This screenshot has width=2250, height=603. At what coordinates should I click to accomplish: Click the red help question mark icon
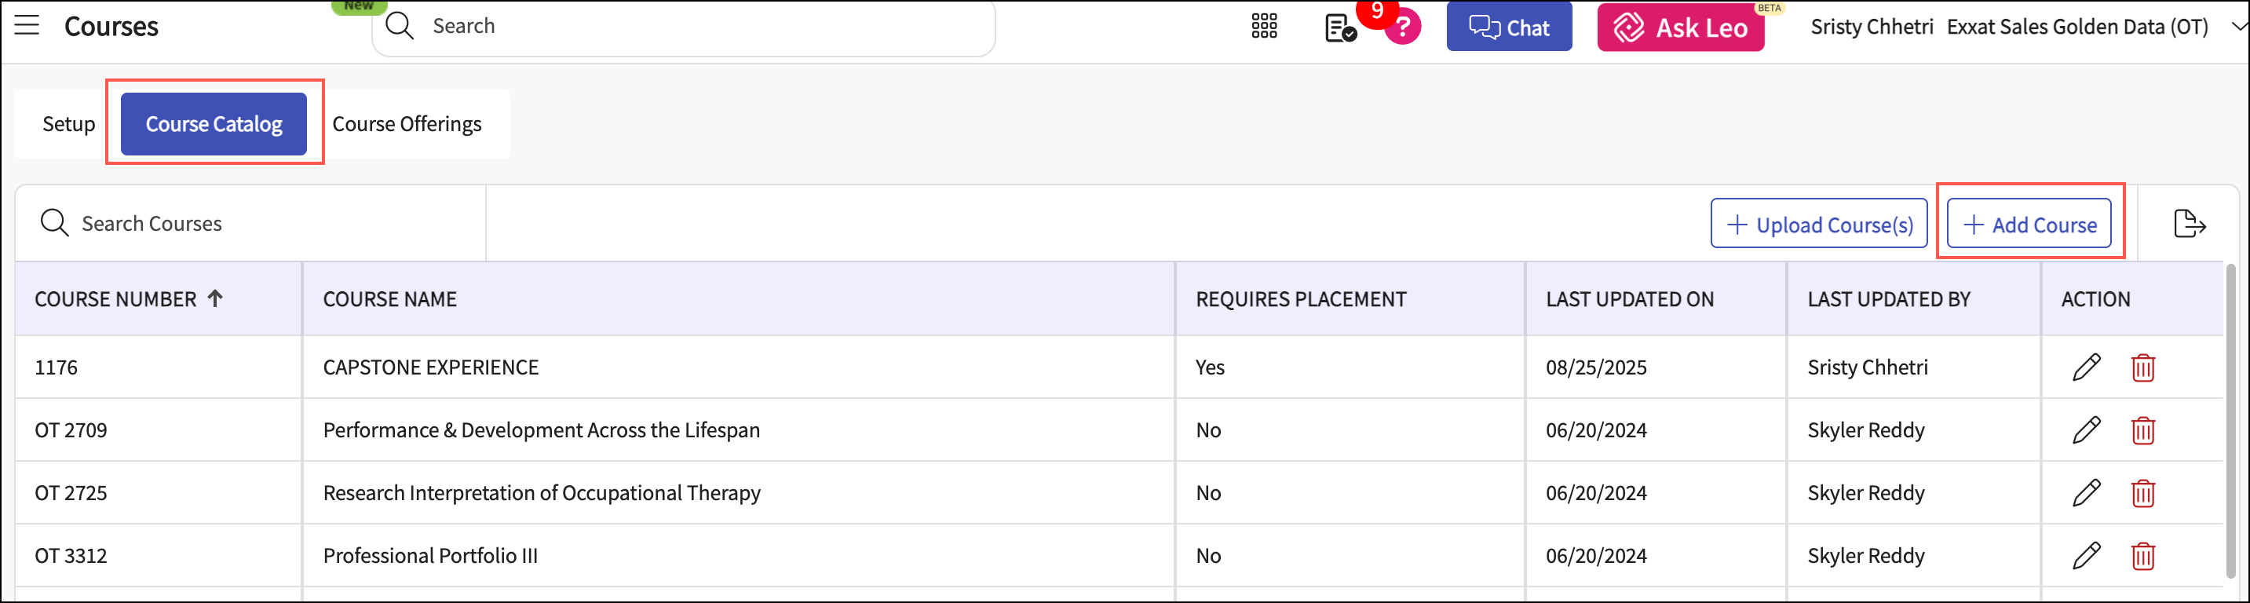tap(1403, 27)
